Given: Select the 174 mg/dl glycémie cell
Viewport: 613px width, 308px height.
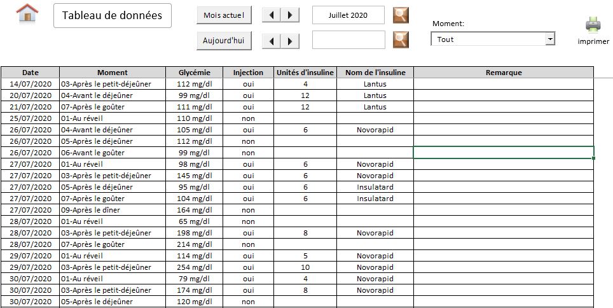Looking at the screenshot, I should [x=195, y=290].
